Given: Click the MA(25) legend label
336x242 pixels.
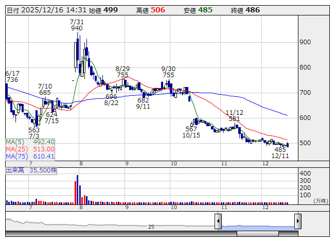Looking at the screenshot, I should [x=30, y=149].
